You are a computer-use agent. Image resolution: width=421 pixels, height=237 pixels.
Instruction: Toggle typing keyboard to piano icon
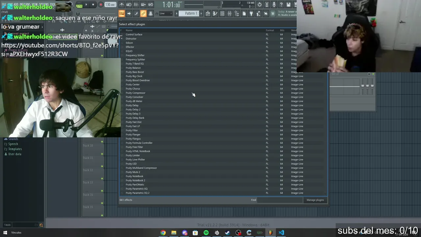point(122,13)
